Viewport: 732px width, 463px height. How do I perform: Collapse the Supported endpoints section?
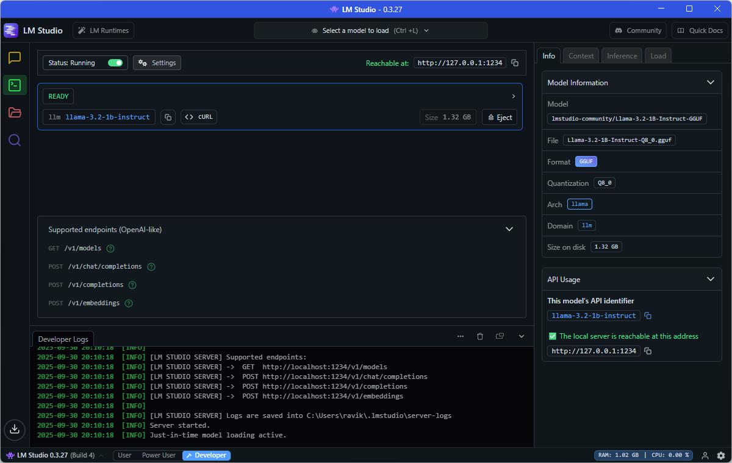509,229
